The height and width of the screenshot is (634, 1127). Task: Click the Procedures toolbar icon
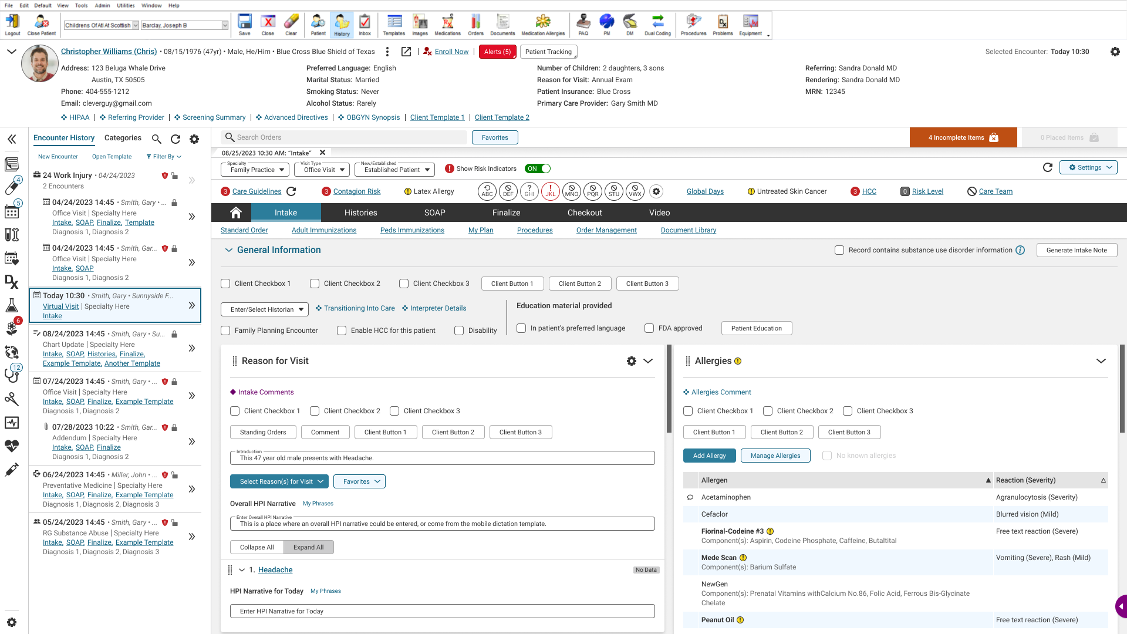pos(693,25)
